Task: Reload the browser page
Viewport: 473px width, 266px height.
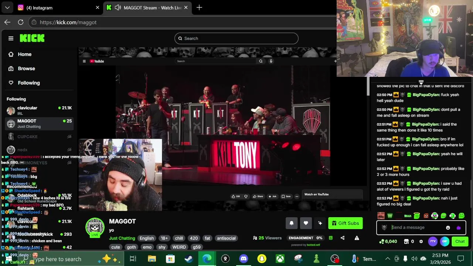Action: click(21, 22)
